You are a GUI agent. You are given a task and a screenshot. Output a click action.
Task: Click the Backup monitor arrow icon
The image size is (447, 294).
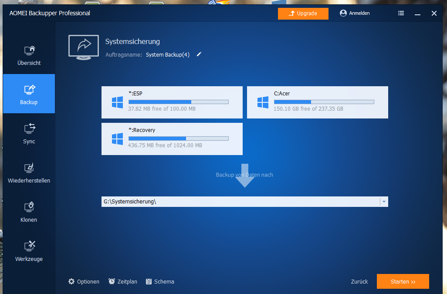tap(29, 89)
